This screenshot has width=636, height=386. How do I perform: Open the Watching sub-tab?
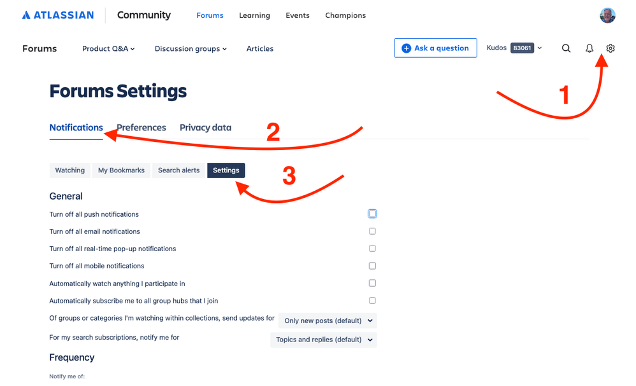point(69,170)
